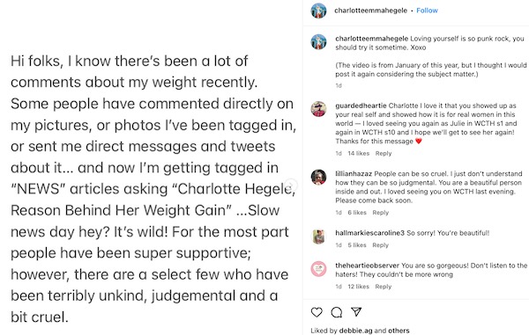Open hallmarkiescaroline3's avatar
Screen dimensions: 529x335
[x=318, y=237]
